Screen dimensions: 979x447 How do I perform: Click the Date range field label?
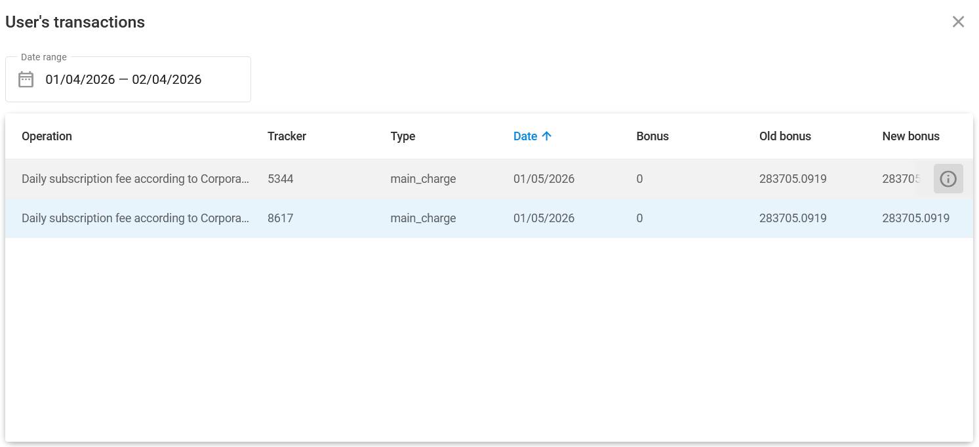point(43,57)
